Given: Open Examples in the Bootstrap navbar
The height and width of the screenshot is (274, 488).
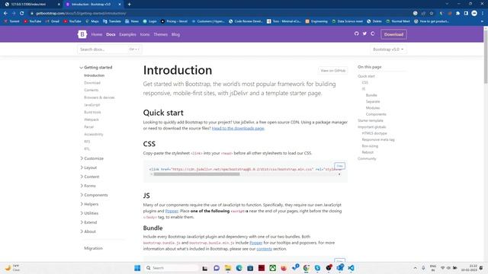Looking at the screenshot, I should pyautogui.click(x=127, y=34).
